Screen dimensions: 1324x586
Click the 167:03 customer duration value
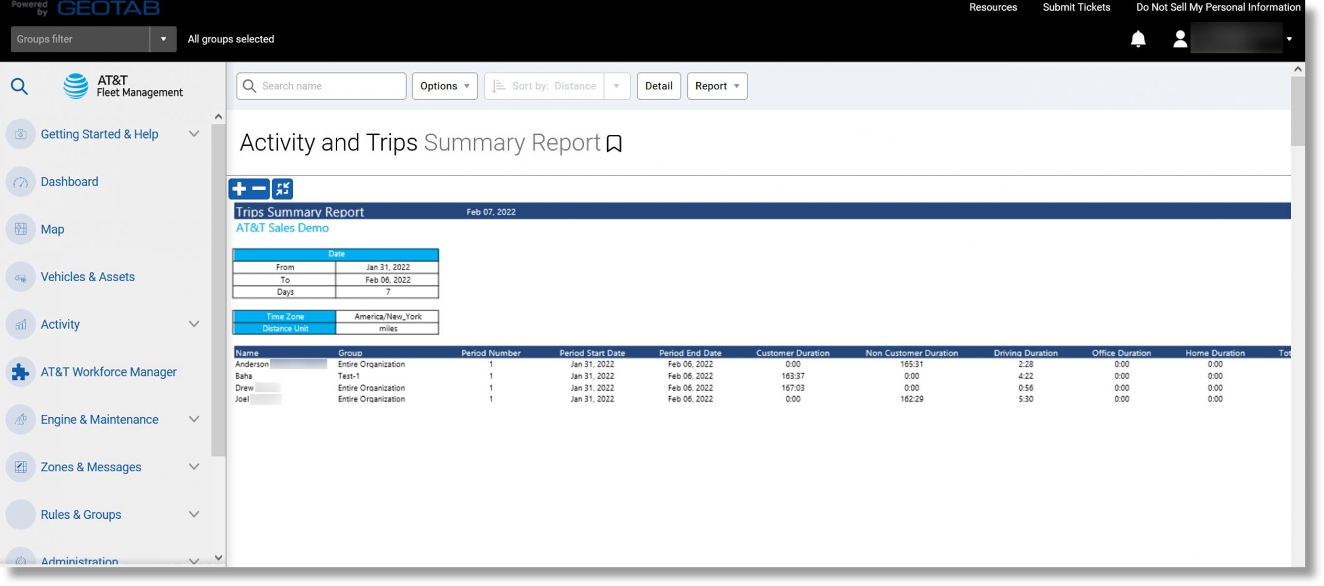792,388
